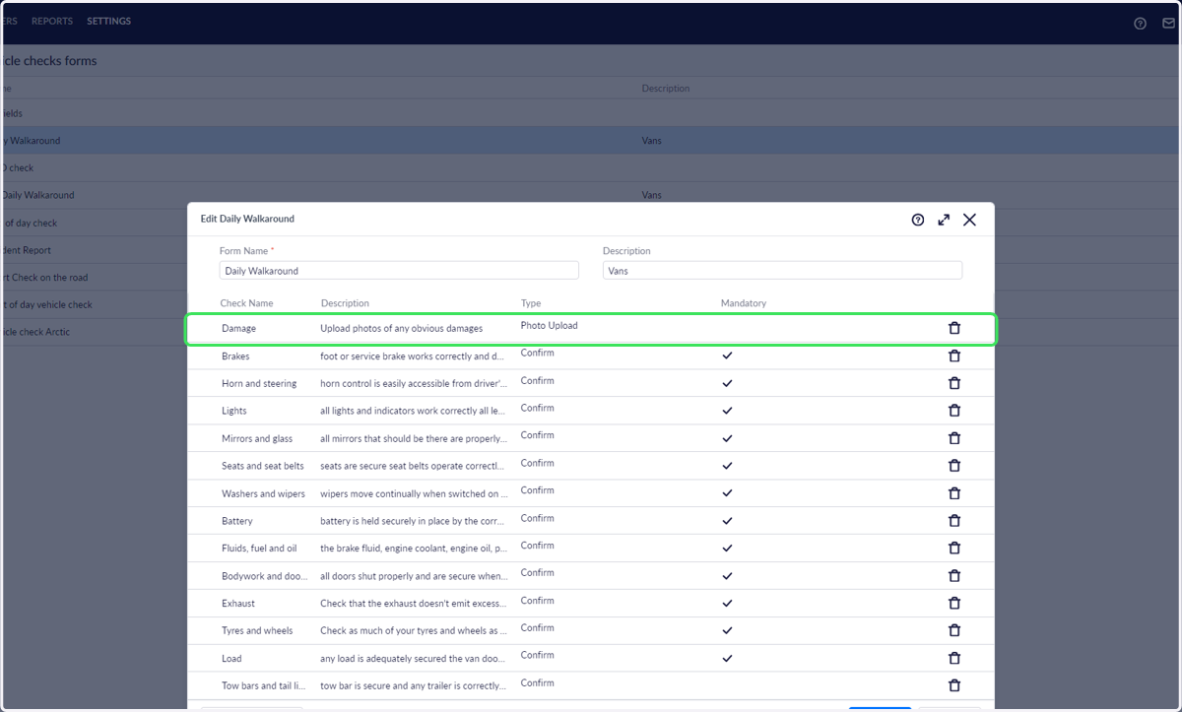
Task: Open the Type cell for Tow bars
Action: tap(538, 682)
